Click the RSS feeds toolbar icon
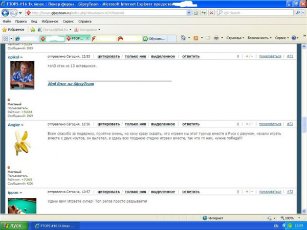307x230 pixels. 196,38
